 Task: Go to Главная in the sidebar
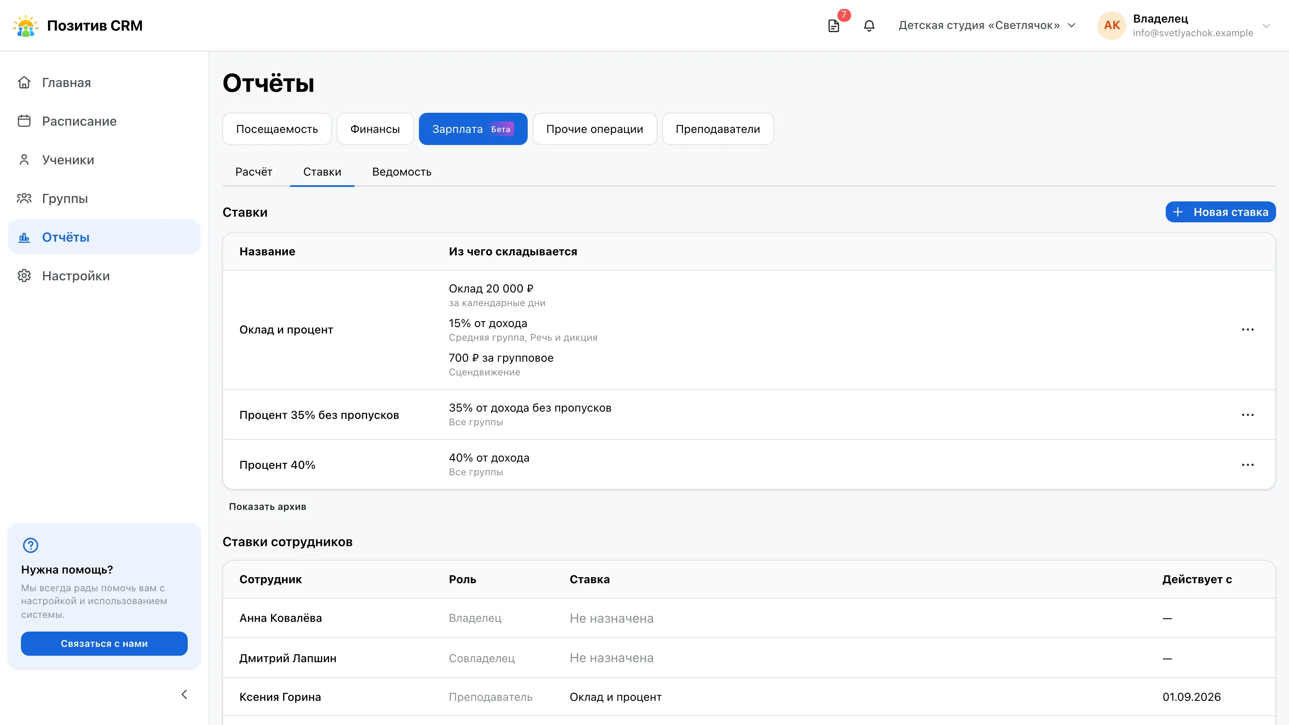tap(104, 83)
